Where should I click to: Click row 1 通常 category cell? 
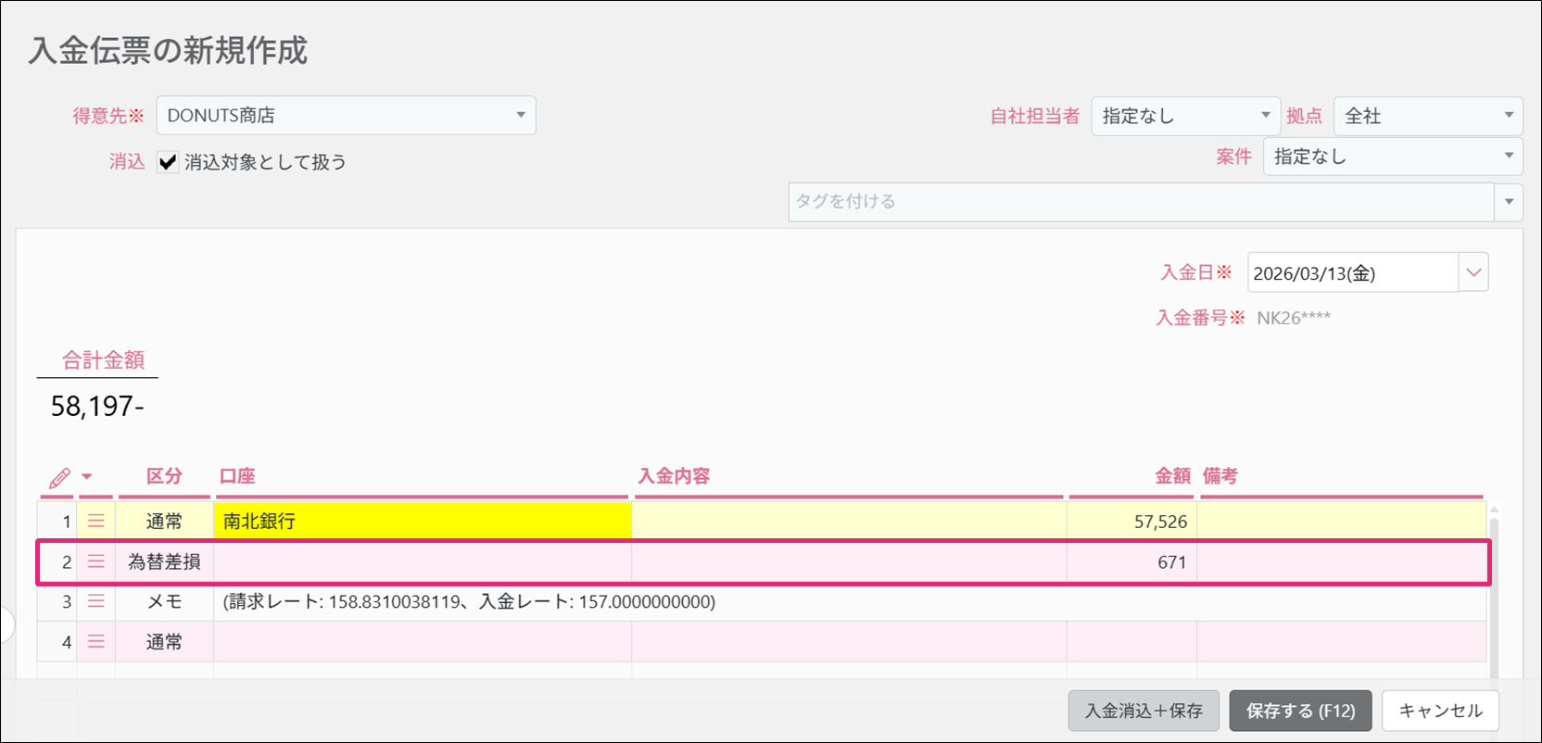164,521
